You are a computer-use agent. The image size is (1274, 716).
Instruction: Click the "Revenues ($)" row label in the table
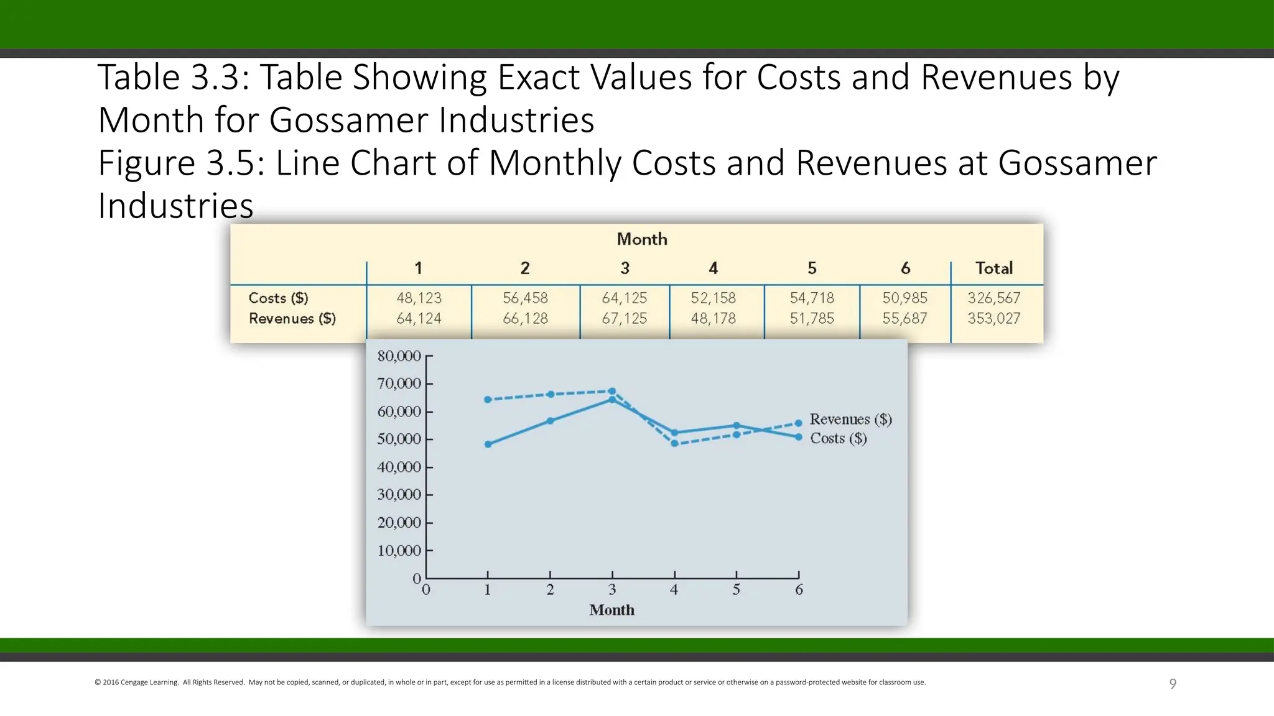tap(292, 318)
